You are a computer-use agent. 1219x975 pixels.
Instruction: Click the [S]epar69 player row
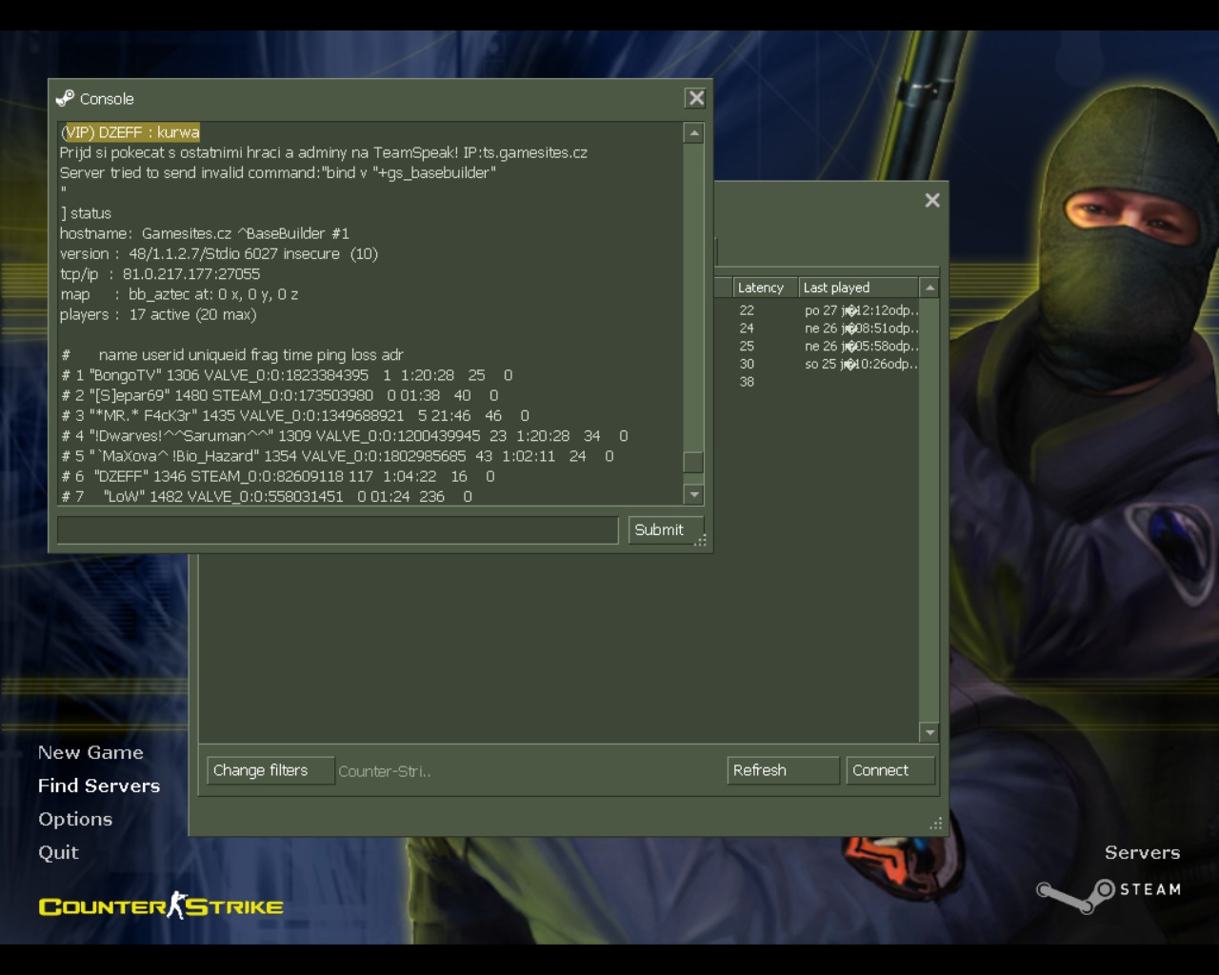(x=280, y=395)
